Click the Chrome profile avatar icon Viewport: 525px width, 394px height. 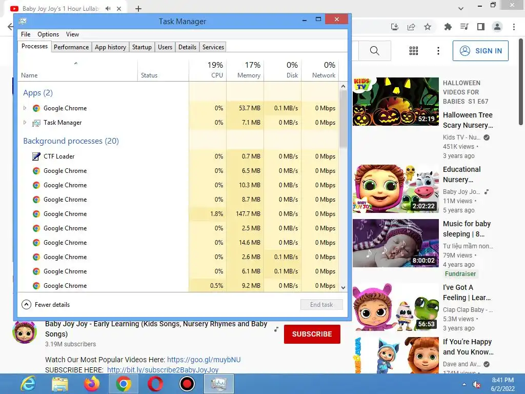[x=497, y=27]
